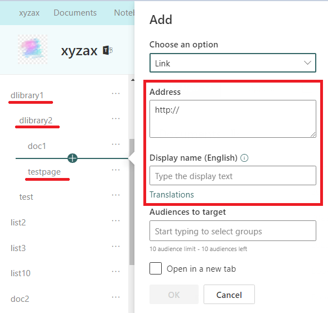Screen dimensions: 328x313
Task: Open the ellipsis menu next to list10
Action: coord(115,272)
